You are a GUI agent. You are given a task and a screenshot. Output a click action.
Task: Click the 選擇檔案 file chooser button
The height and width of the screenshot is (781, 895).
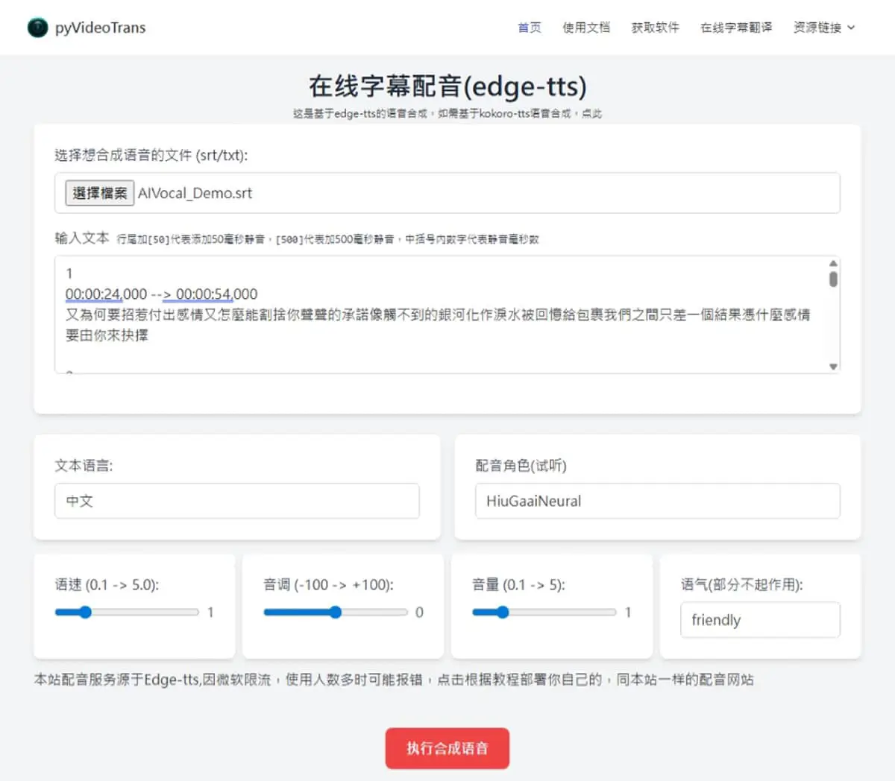coord(100,193)
